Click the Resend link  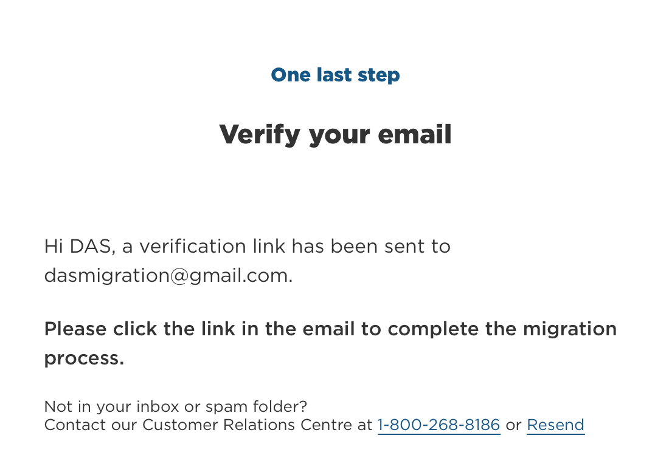(555, 425)
